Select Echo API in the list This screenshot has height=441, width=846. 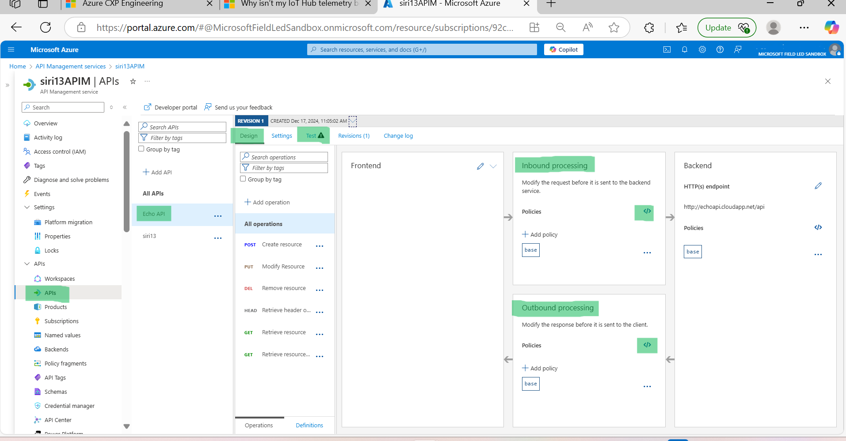pyautogui.click(x=154, y=214)
